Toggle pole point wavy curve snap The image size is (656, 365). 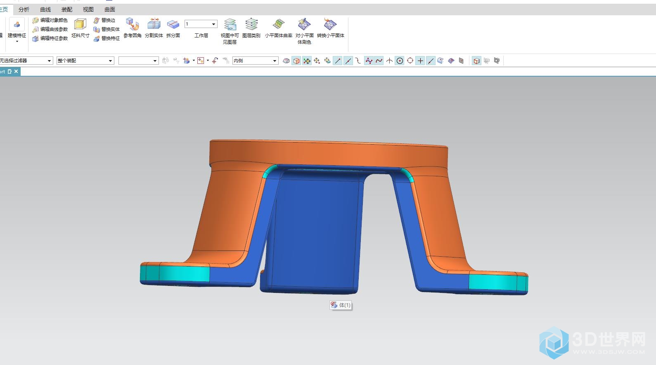(379, 61)
